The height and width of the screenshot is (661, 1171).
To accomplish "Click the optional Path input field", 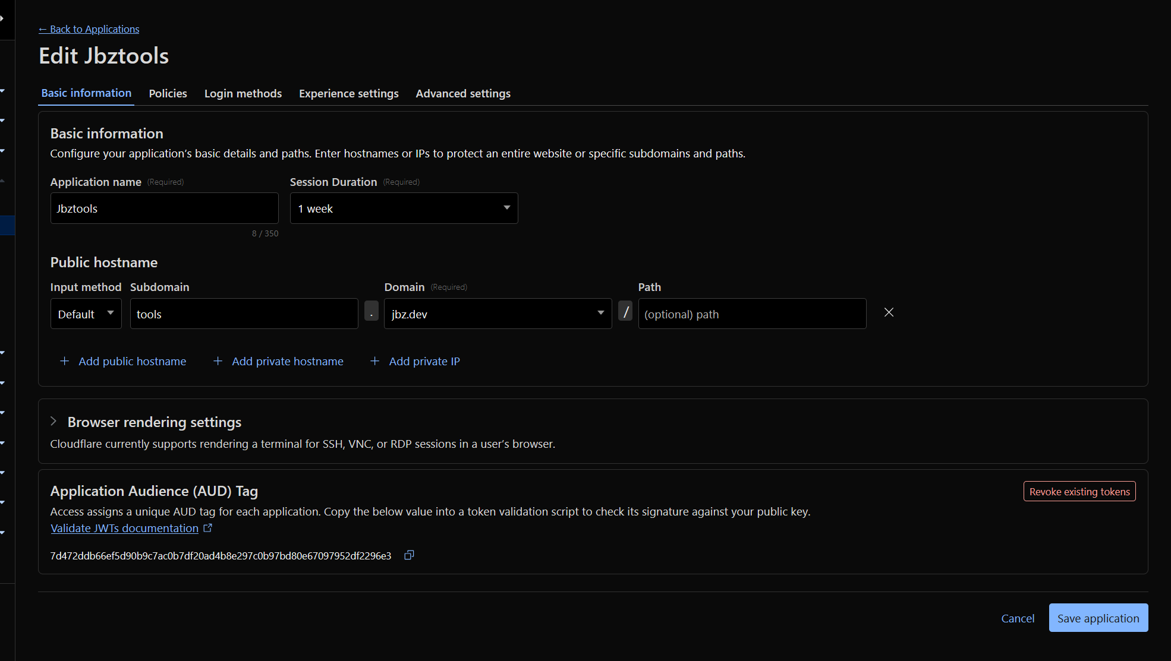I will click(x=751, y=314).
